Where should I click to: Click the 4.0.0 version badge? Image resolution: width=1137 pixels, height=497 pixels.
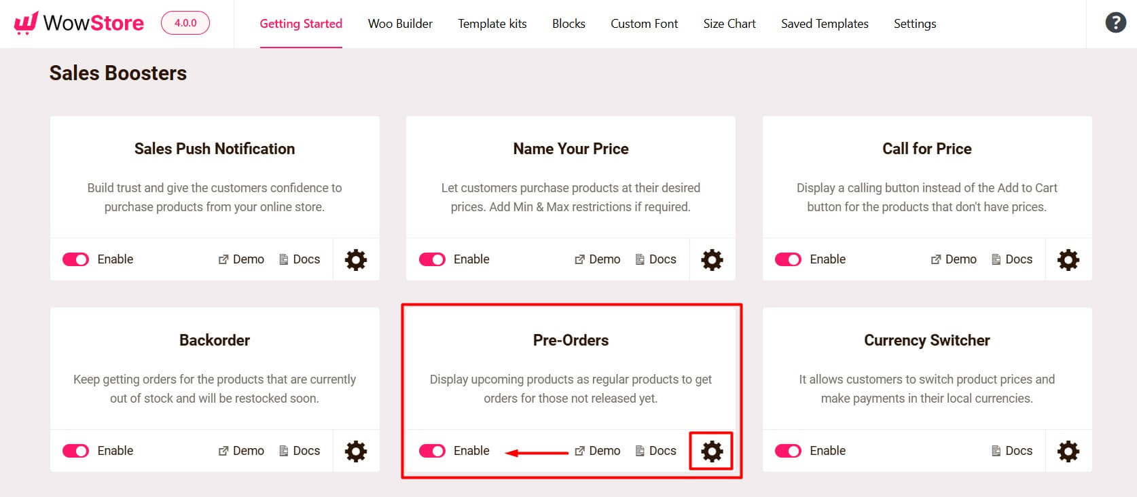[x=185, y=22]
